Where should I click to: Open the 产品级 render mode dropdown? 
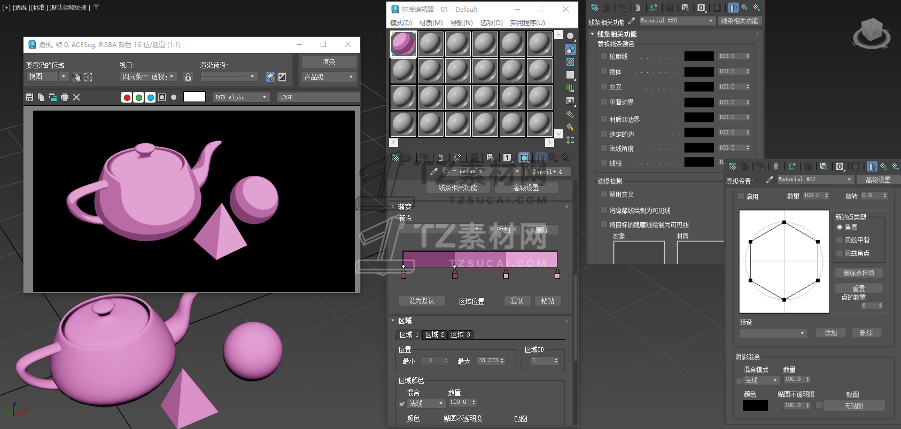coord(329,77)
